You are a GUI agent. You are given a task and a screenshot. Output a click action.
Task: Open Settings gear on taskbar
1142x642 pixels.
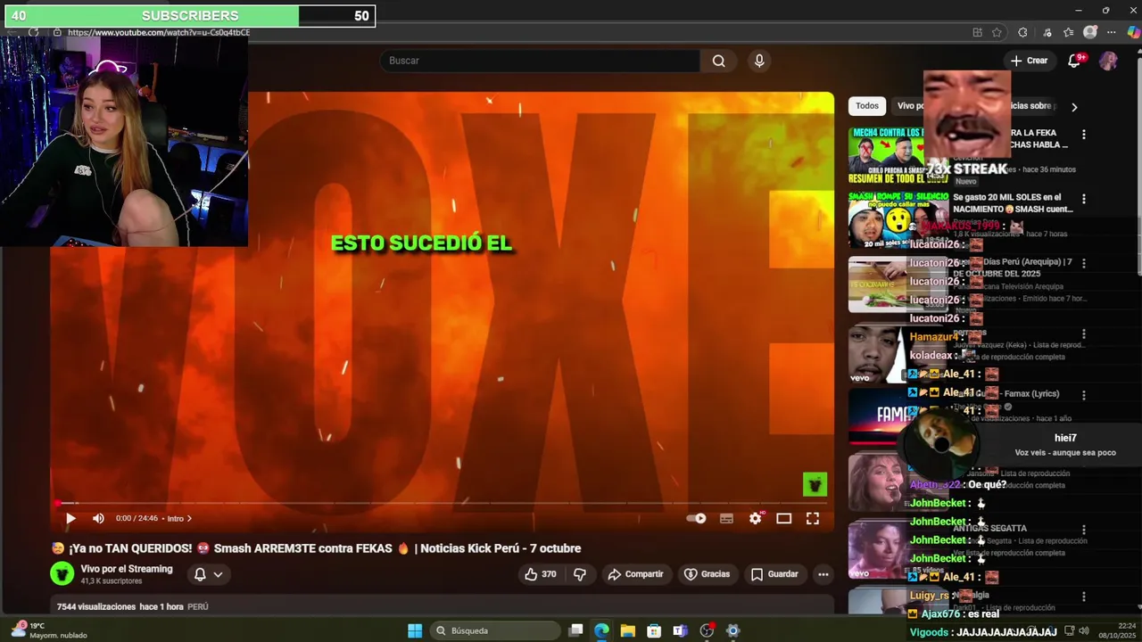pos(732,630)
